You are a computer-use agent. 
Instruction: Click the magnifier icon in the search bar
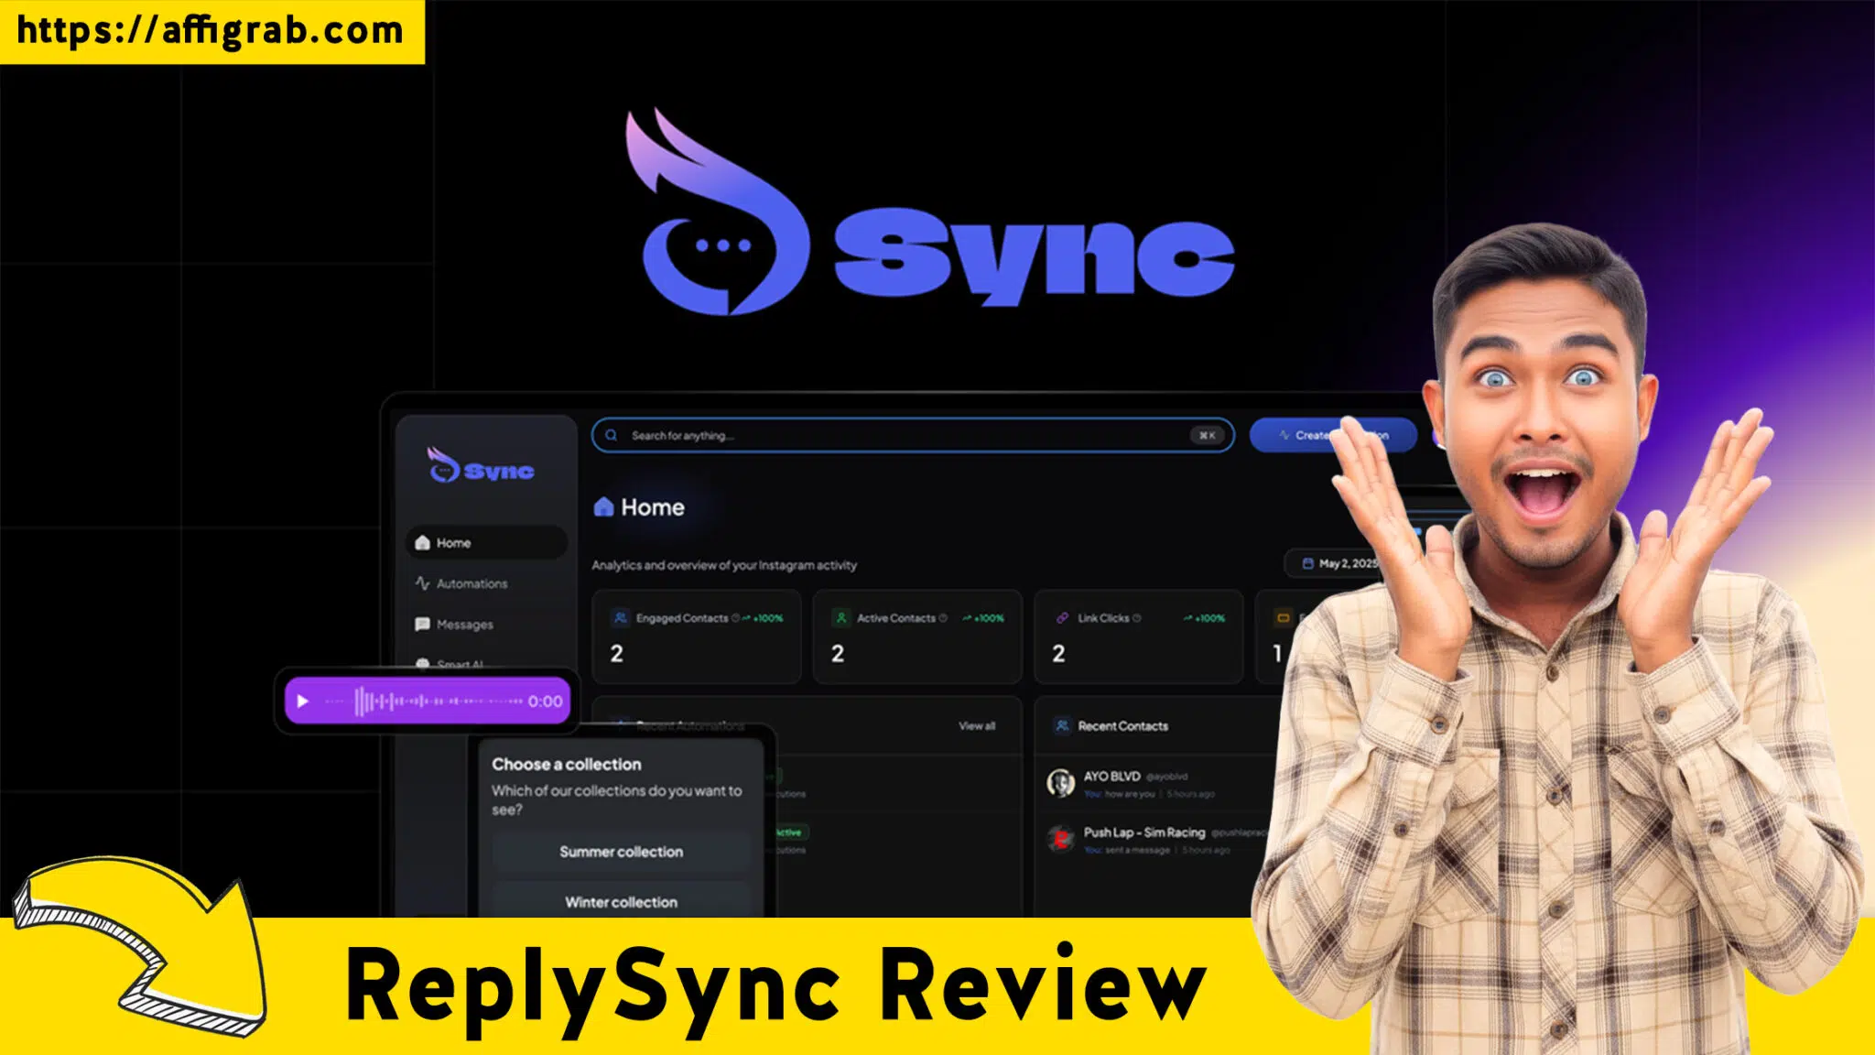click(x=610, y=436)
